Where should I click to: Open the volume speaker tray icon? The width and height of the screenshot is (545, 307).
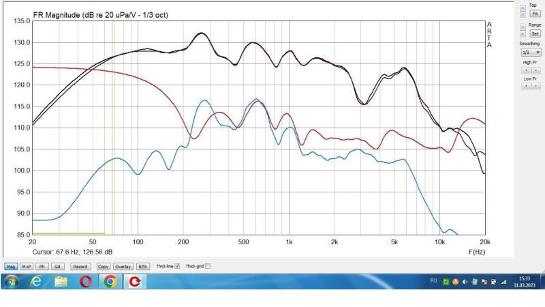tap(465, 282)
